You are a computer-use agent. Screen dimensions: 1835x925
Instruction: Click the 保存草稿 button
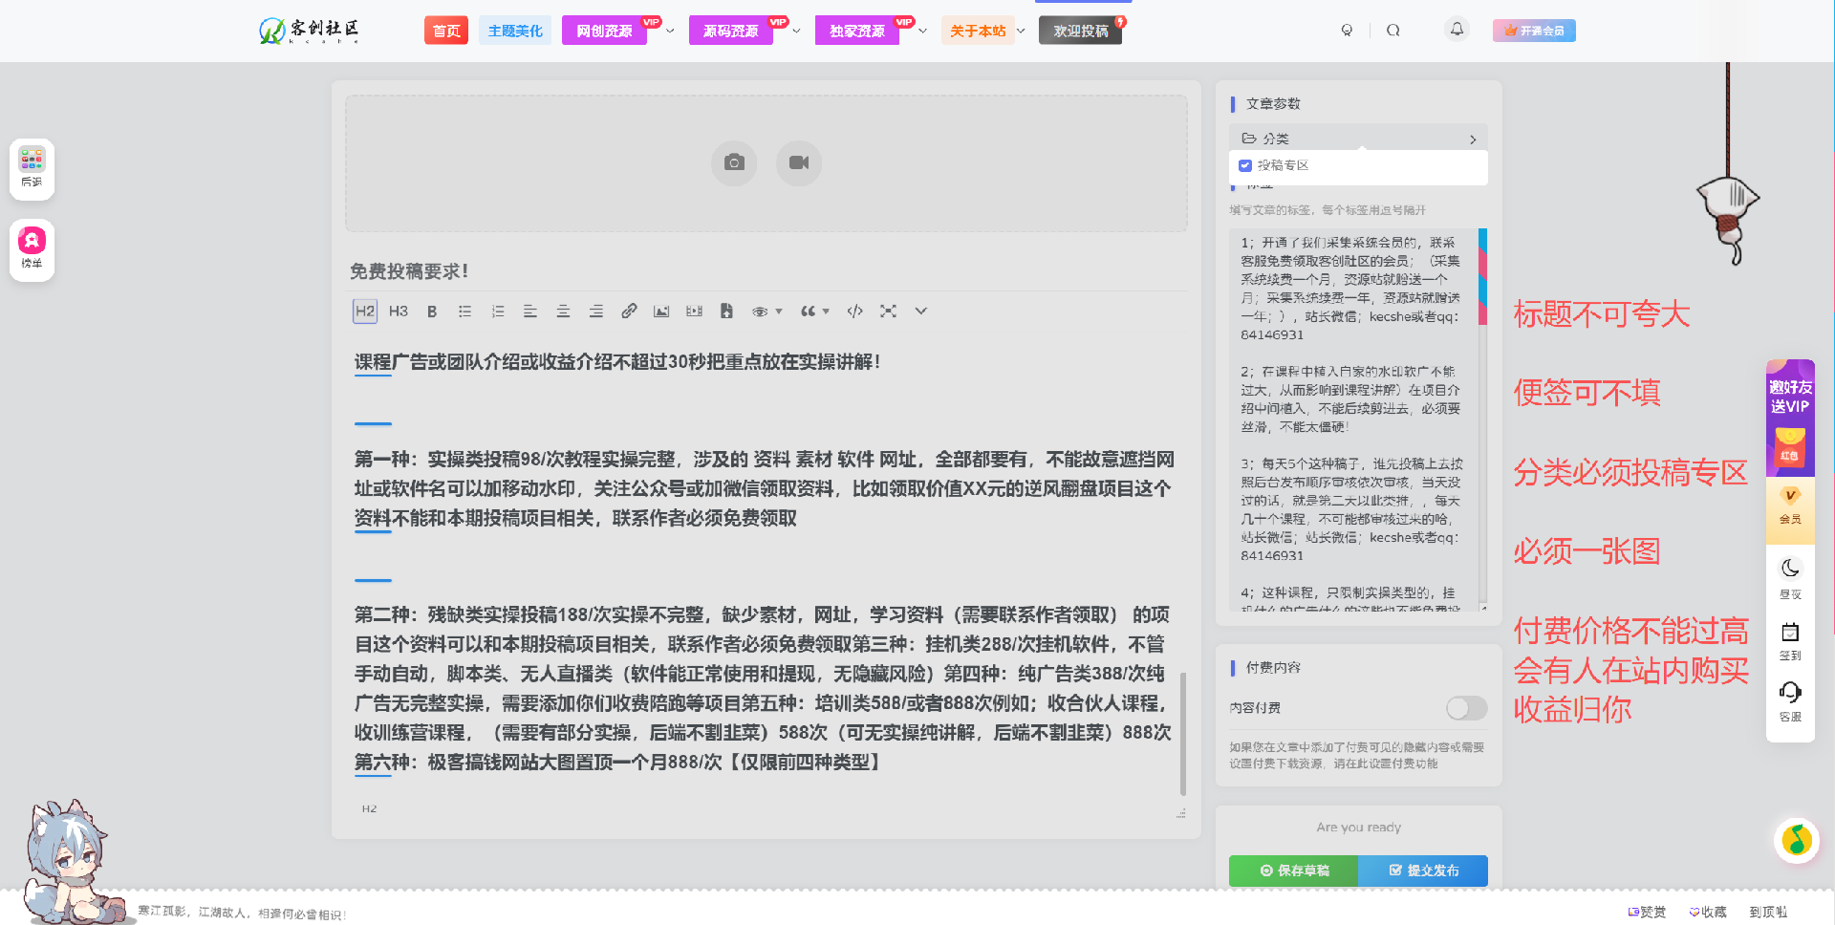pyautogui.click(x=1294, y=871)
